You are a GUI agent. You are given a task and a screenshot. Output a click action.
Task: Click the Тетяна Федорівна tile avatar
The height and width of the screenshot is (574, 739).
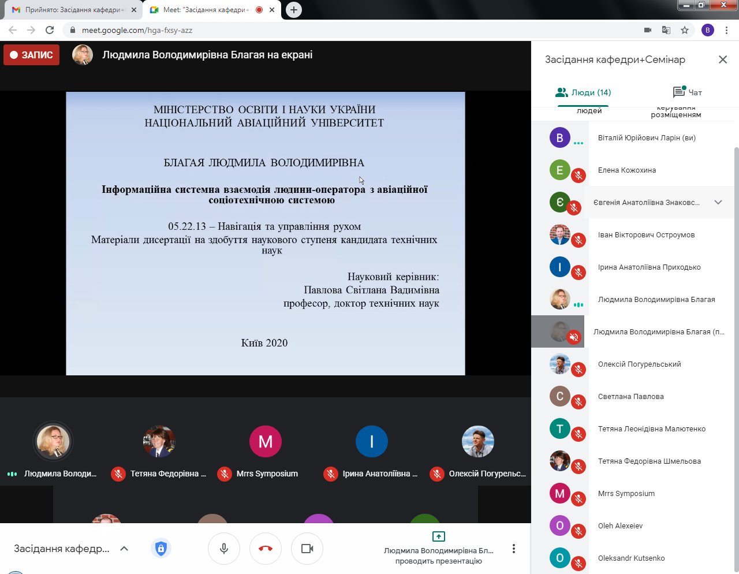tap(159, 441)
